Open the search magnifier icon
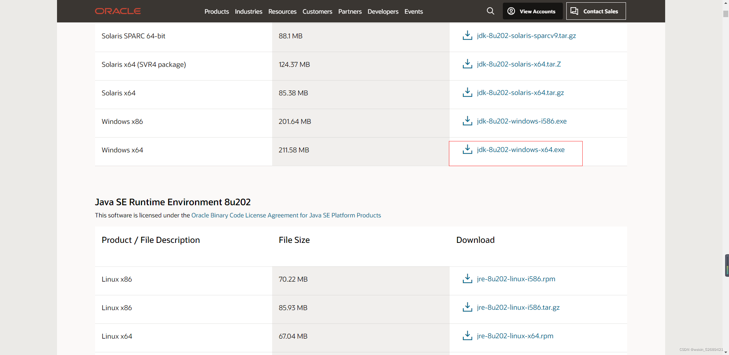The width and height of the screenshot is (729, 355). tap(490, 11)
